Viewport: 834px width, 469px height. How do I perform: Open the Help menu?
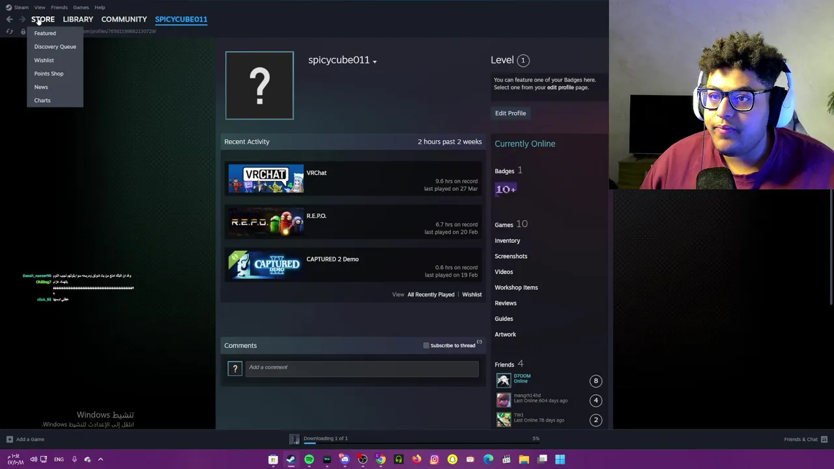pos(100,7)
